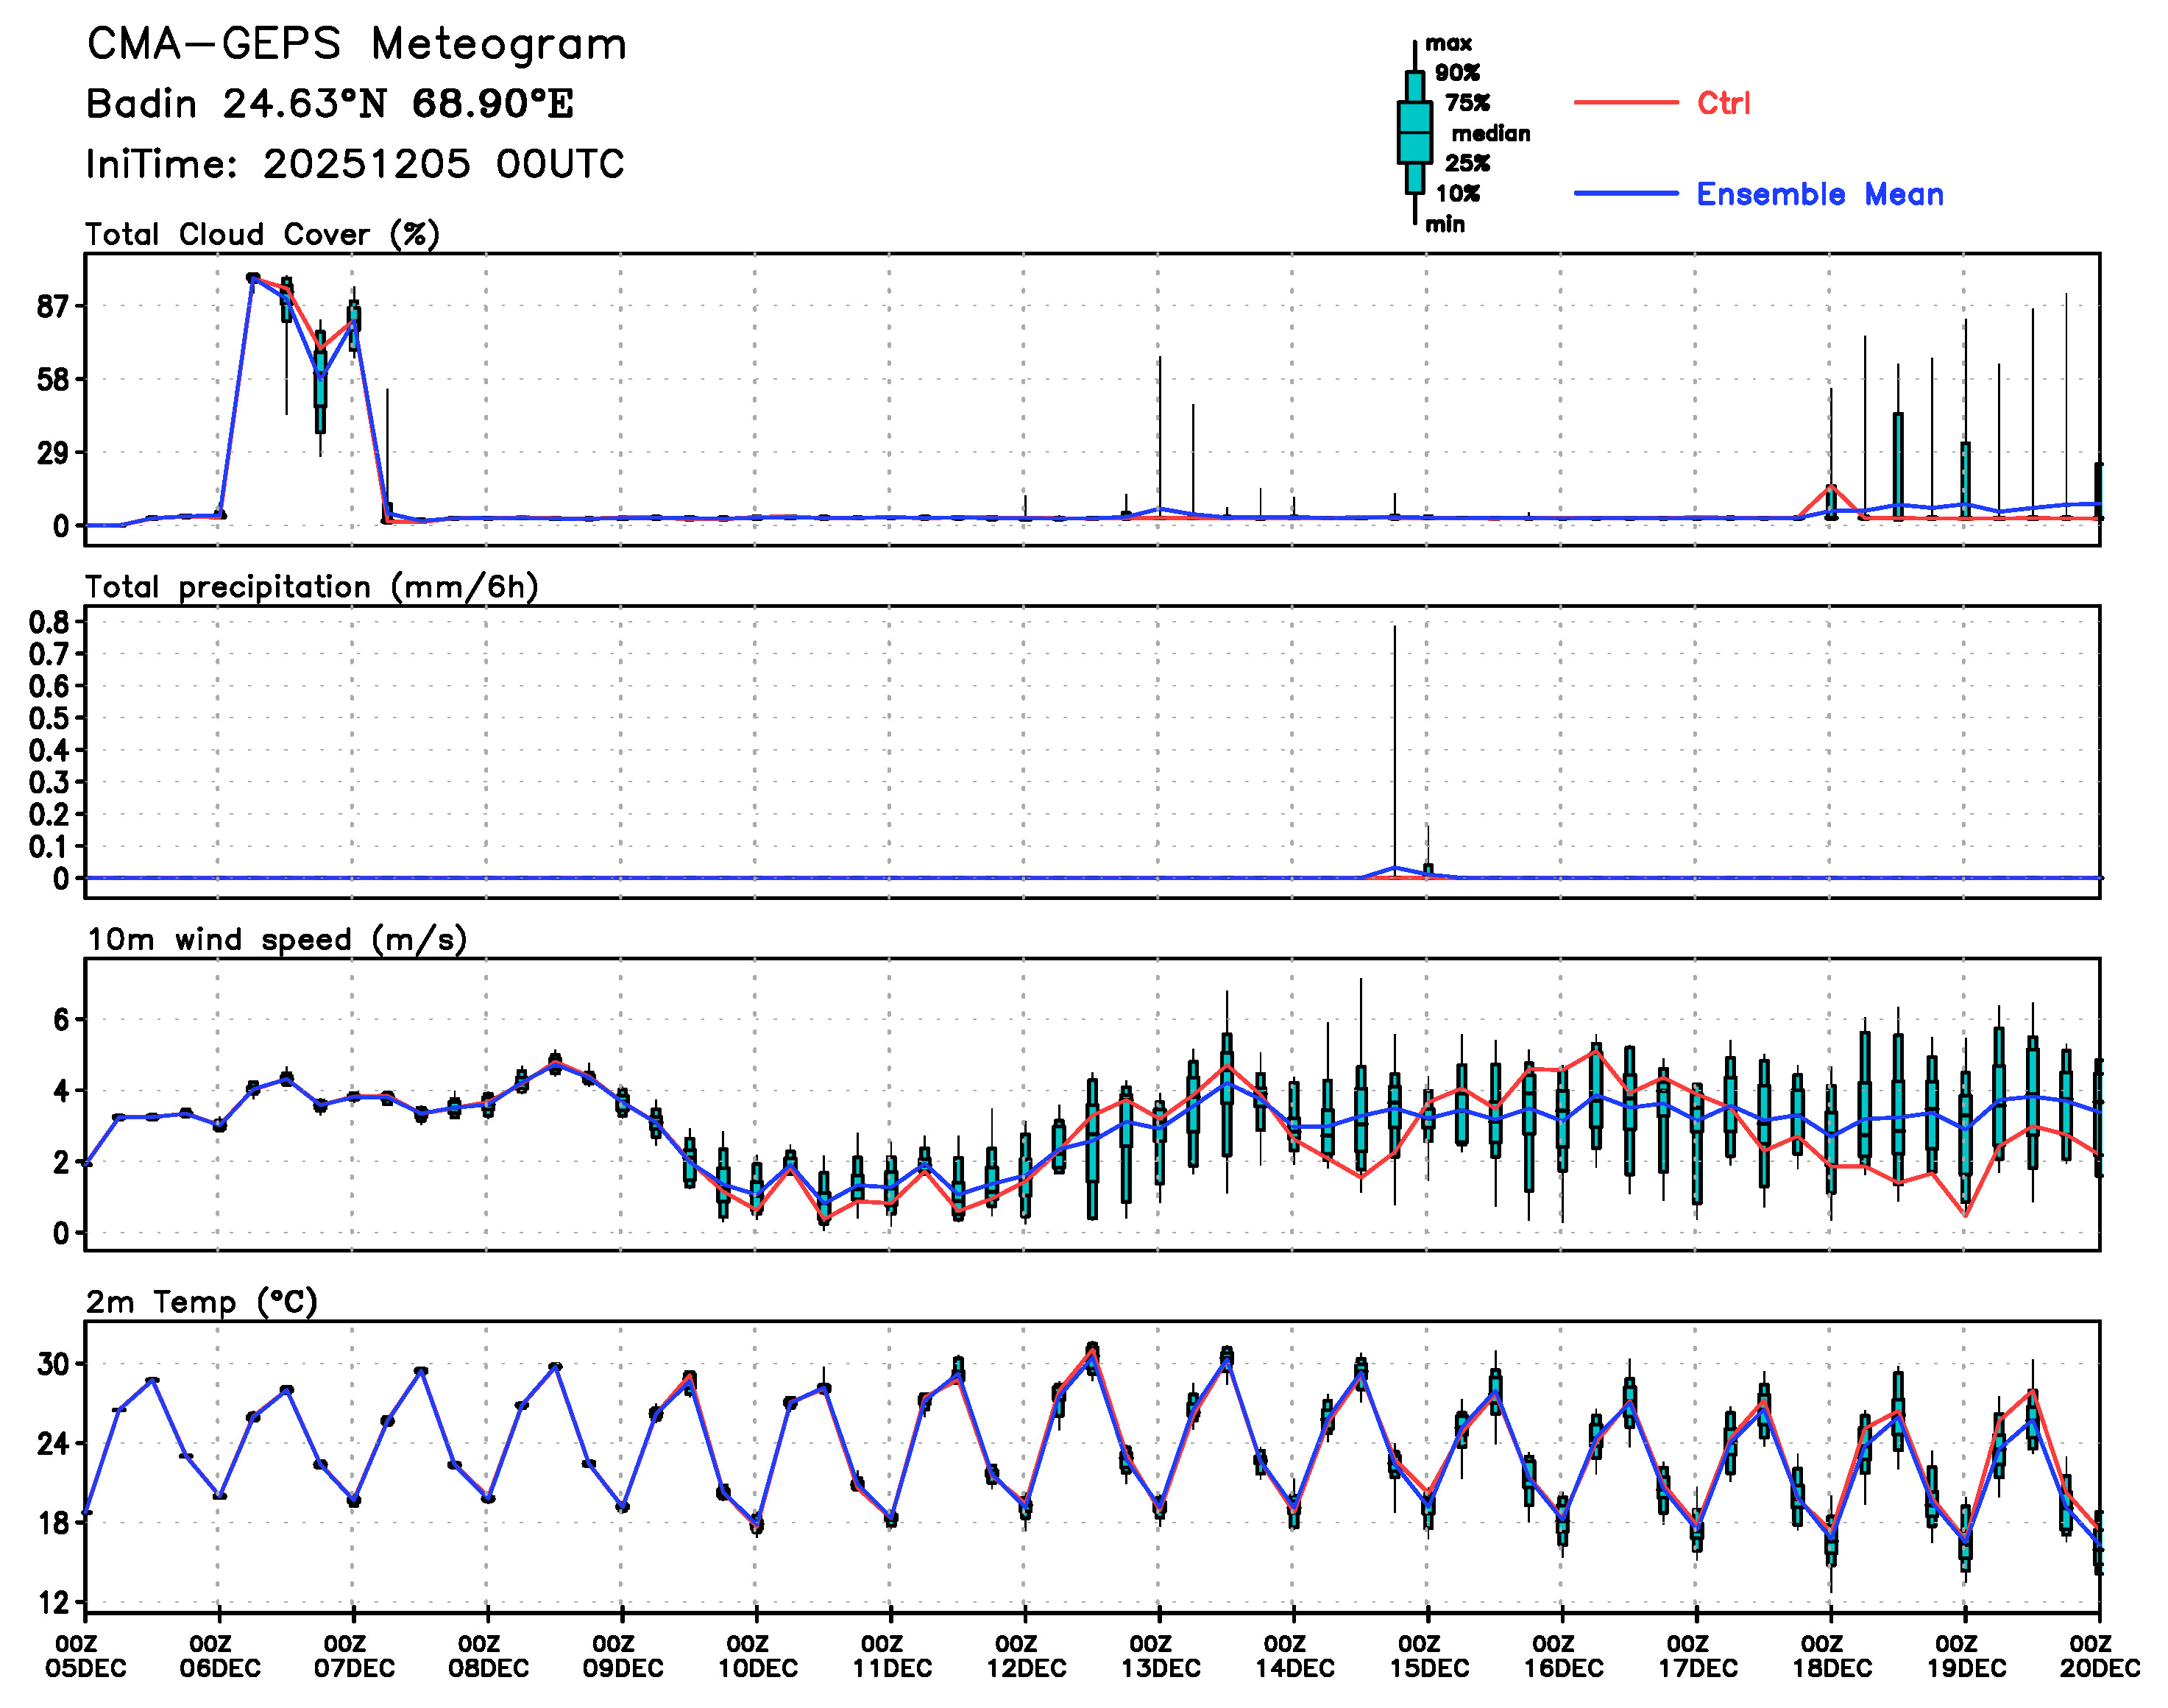Click the Total precipitation panel title
This screenshot has width=2168, height=1708.
tap(311, 587)
